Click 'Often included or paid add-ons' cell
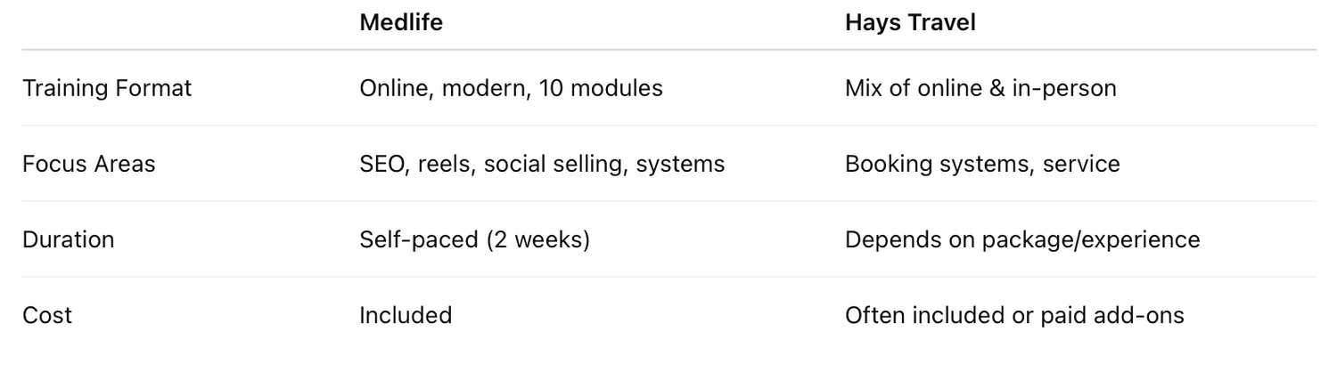The image size is (1337, 372). [1014, 315]
